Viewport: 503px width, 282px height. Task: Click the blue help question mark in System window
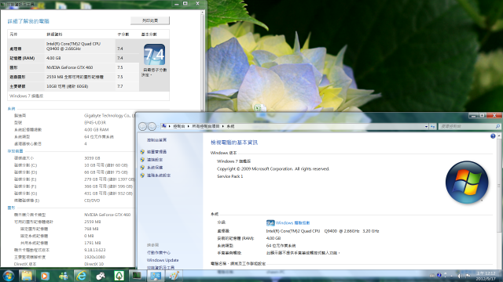pyautogui.click(x=493, y=136)
